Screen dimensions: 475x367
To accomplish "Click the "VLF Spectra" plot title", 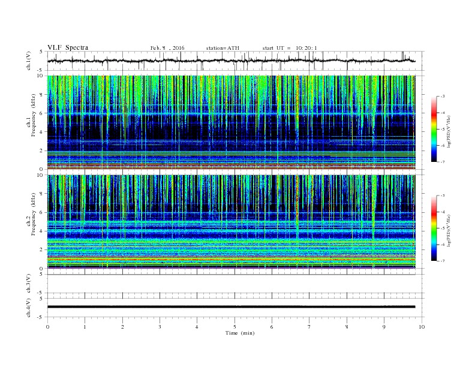I will click(68, 47).
